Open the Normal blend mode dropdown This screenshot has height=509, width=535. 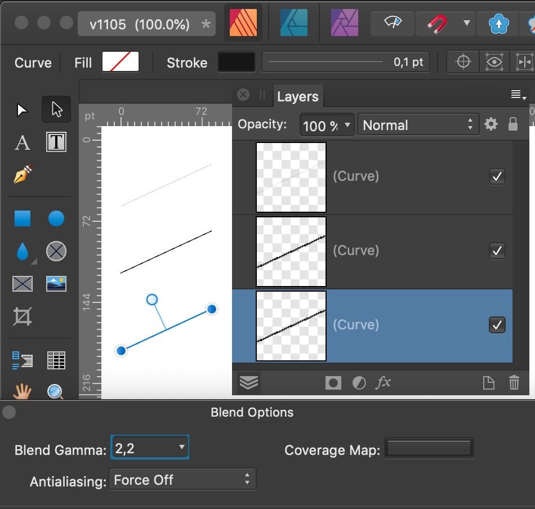[x=418, y=124]
